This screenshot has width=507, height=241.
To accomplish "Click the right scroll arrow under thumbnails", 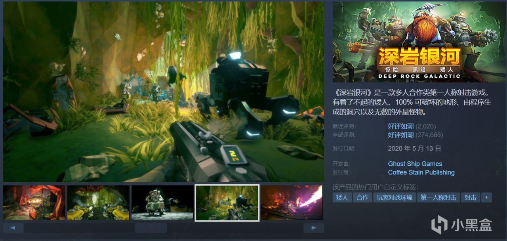I will pos(314,228).
